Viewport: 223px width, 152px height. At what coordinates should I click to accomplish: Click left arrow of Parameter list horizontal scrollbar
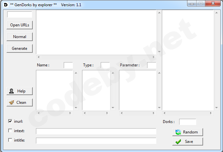[x=122, y=113]
